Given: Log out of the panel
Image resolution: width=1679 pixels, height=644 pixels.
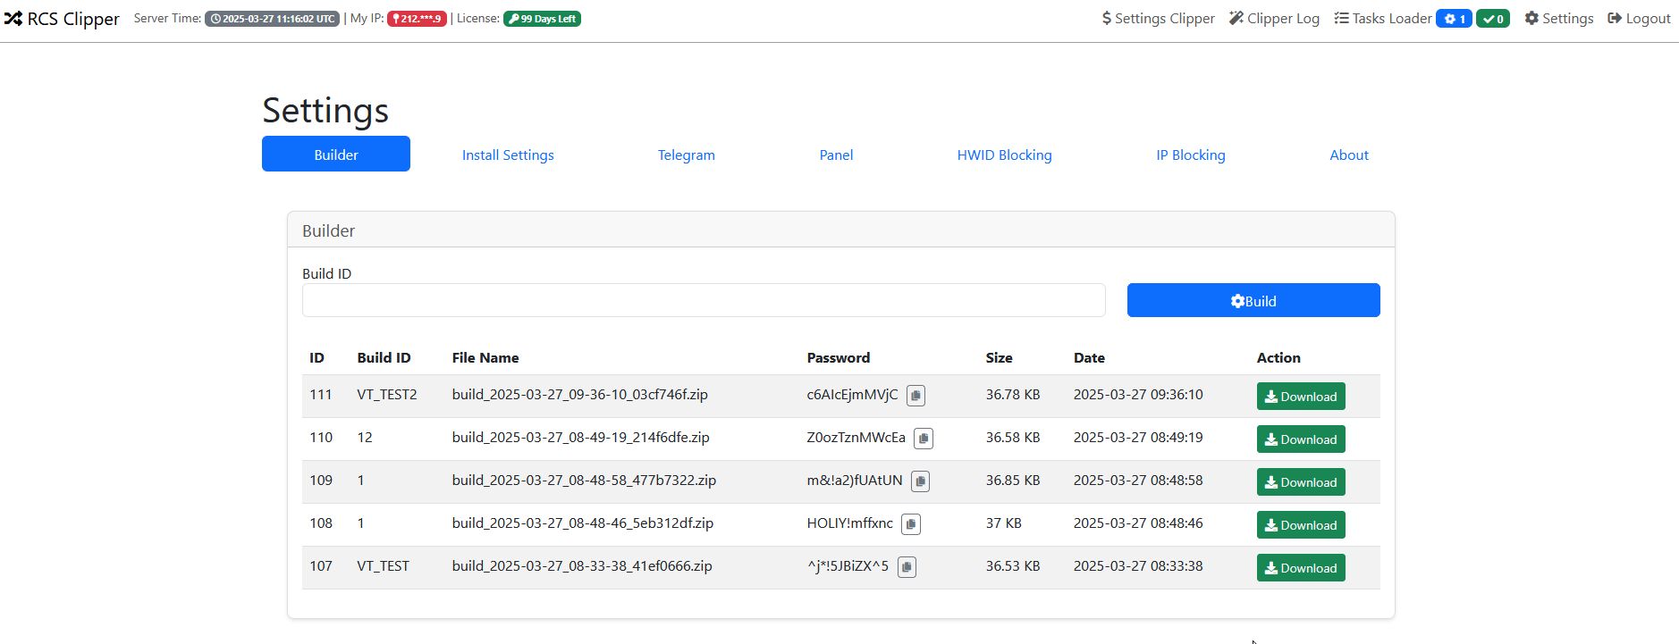Looking at the screenshot, I should [x=1639, y=19].
